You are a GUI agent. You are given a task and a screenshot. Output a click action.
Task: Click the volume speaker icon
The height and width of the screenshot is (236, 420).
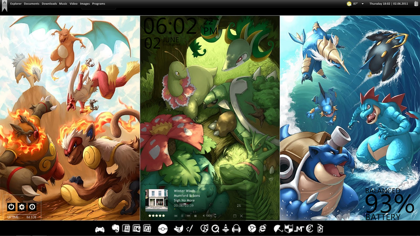click(203, 215)
